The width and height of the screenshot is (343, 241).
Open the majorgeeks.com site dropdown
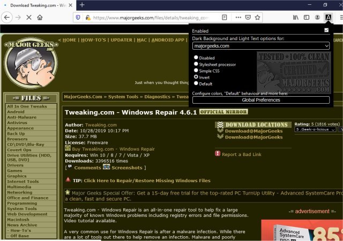[261, 46]
